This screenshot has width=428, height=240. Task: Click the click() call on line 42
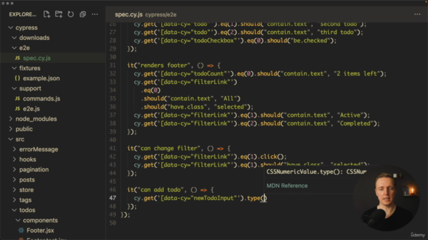coord(272,157)
